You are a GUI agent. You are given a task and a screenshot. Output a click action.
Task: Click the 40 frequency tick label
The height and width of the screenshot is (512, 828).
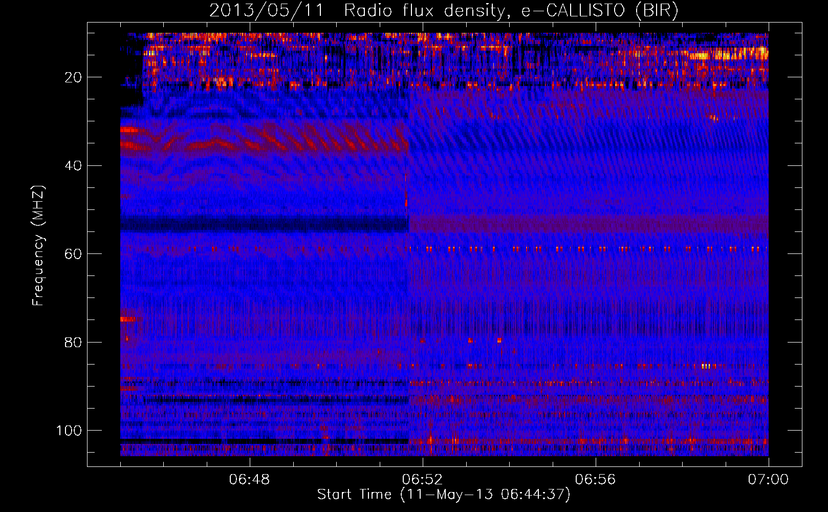(73, 166)
